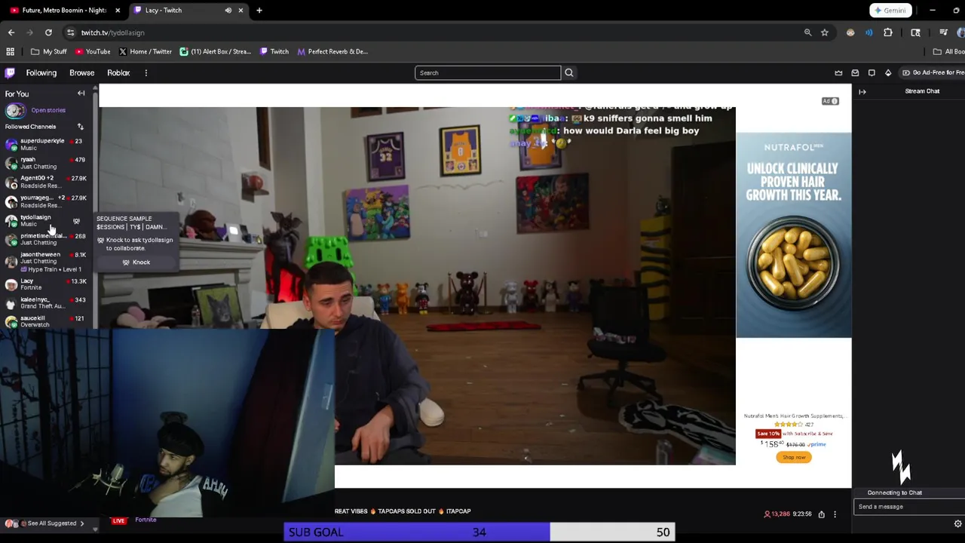Open Agent00 +2 channel in sidebar

(45, 182)
